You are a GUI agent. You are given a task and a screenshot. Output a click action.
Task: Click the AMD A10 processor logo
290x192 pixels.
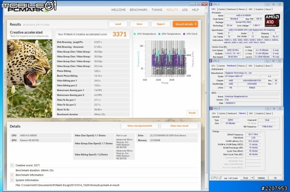pyautogui.click(x=272, y=20)
